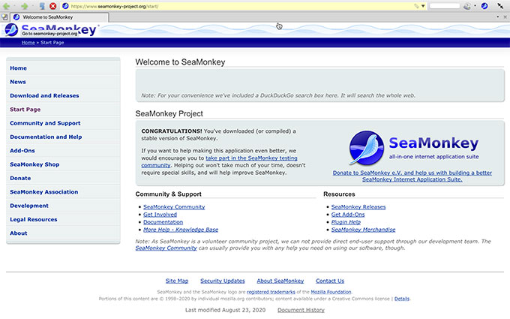510x319 pixels.
Task: Open the Site Map footer link
Action: pos(176,281)
